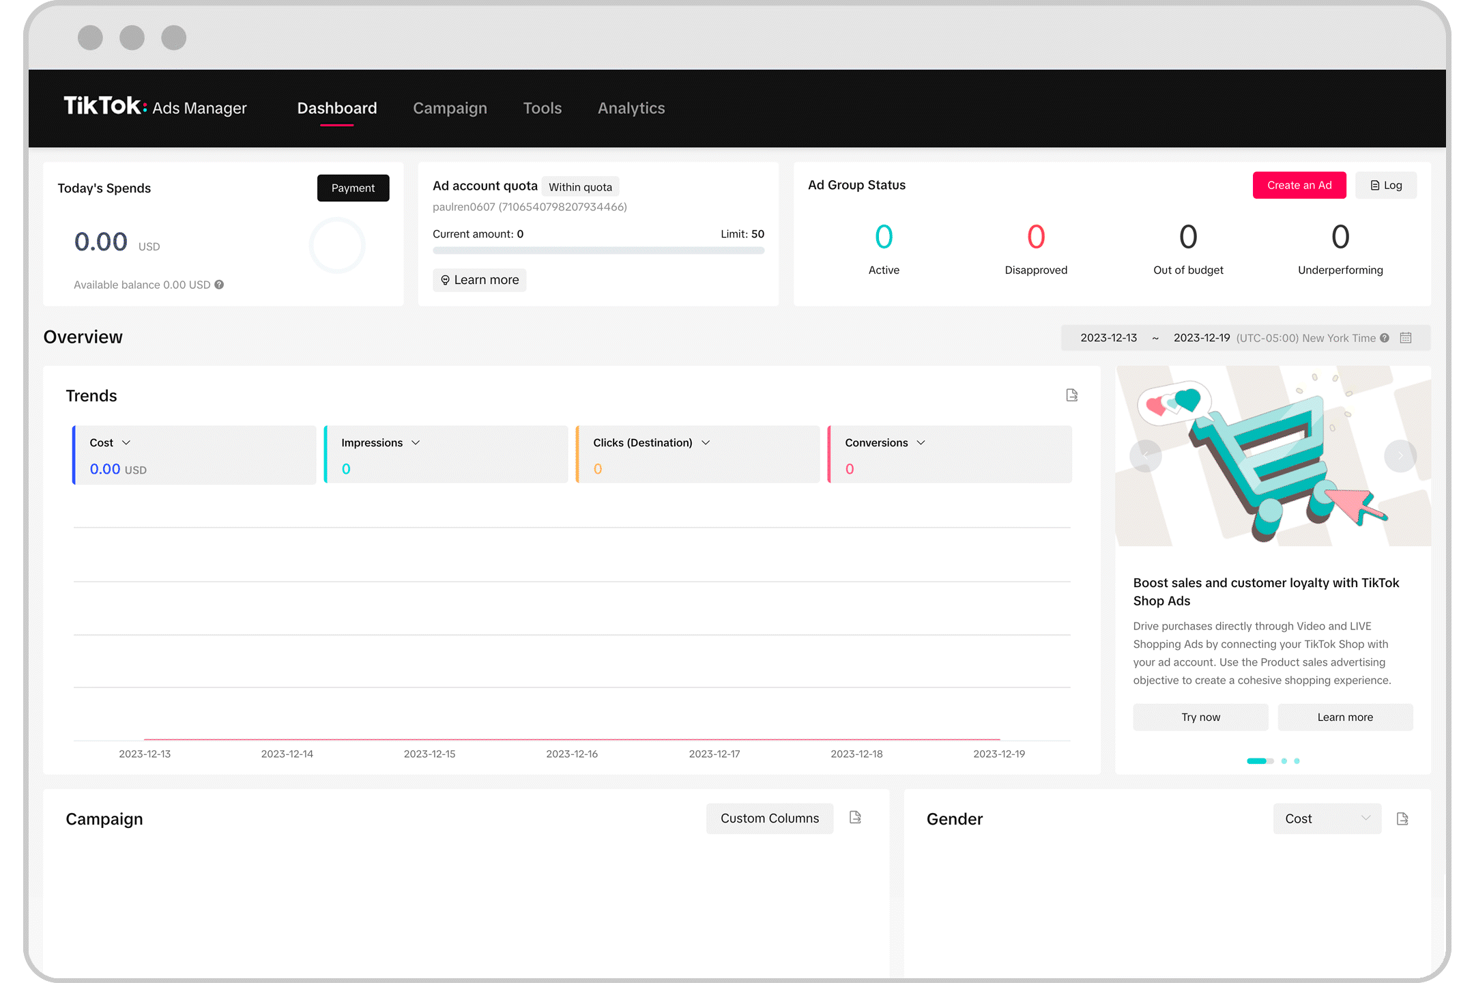Screen dimensions: 1474x983
Task: Click the export/download report icon in Trends
Action: [1073, 396]
